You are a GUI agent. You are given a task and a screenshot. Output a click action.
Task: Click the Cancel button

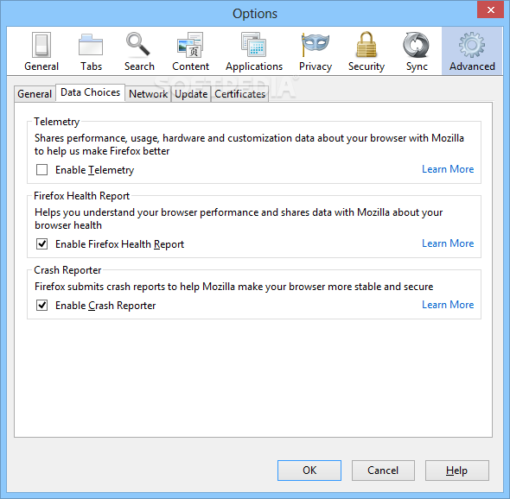[383, 471]
